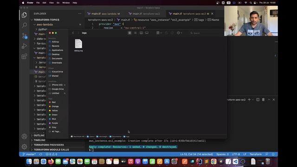Open Applications in Finder sidebar

click(x=58, y=50)
